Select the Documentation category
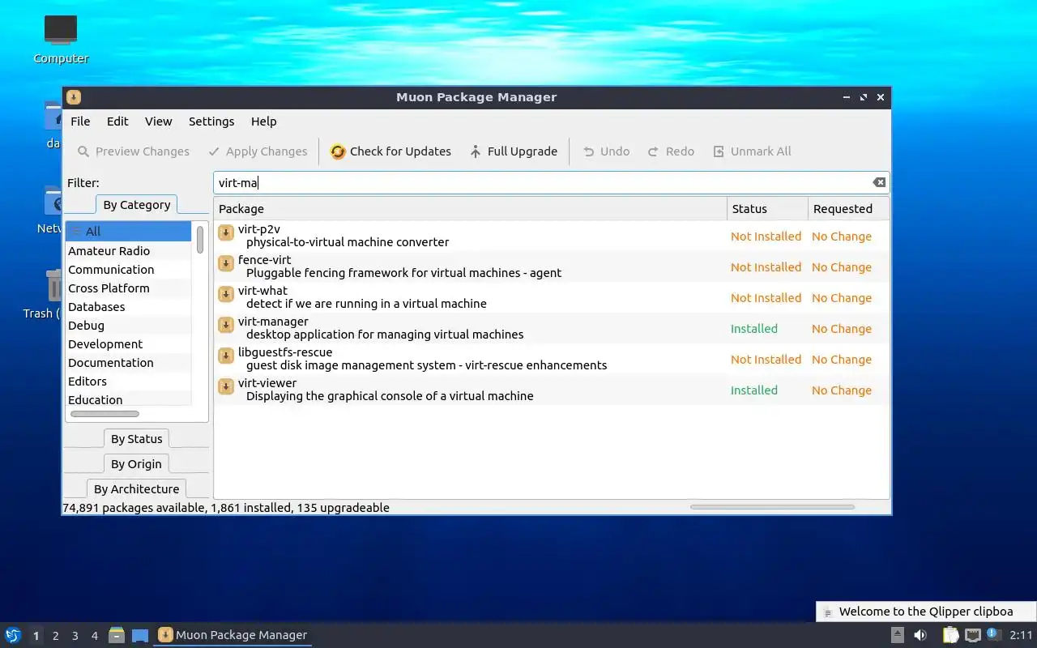This screenshot has height=648, width=1037. (129, 363)
